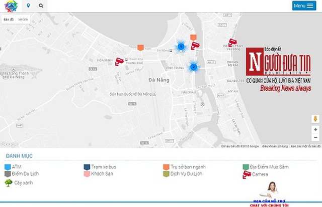The image size is (322, 207).
Task: Click the location pin icon in header
Action: click(x=28, y=6)
